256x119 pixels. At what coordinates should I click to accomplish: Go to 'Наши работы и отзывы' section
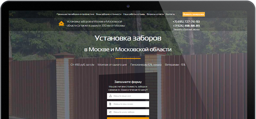[134, 14]
